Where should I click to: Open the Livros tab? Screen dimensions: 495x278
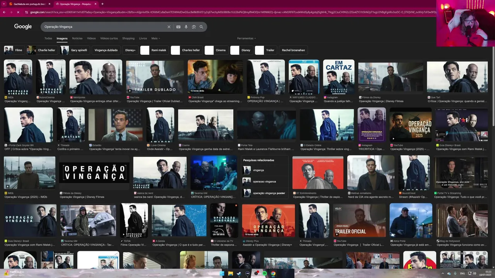click(x=143, y=38)
